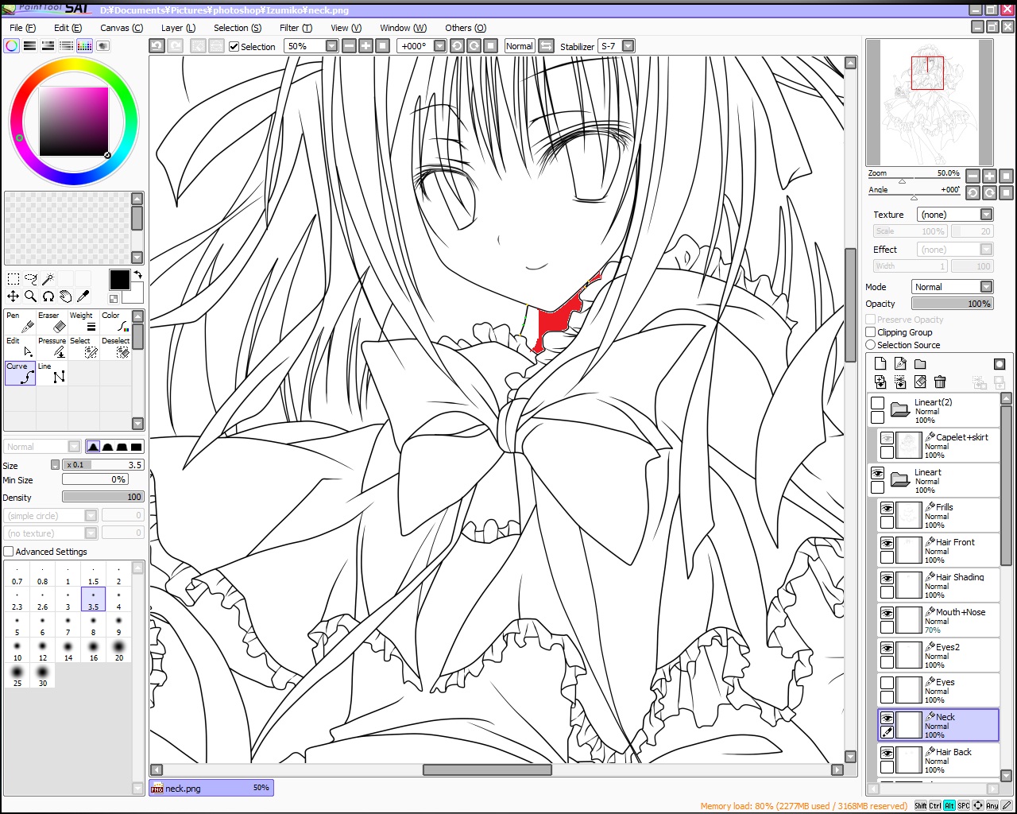Pick a color in the saturation square
This screenshot has width=1017, height=814.
click(74, 121)
